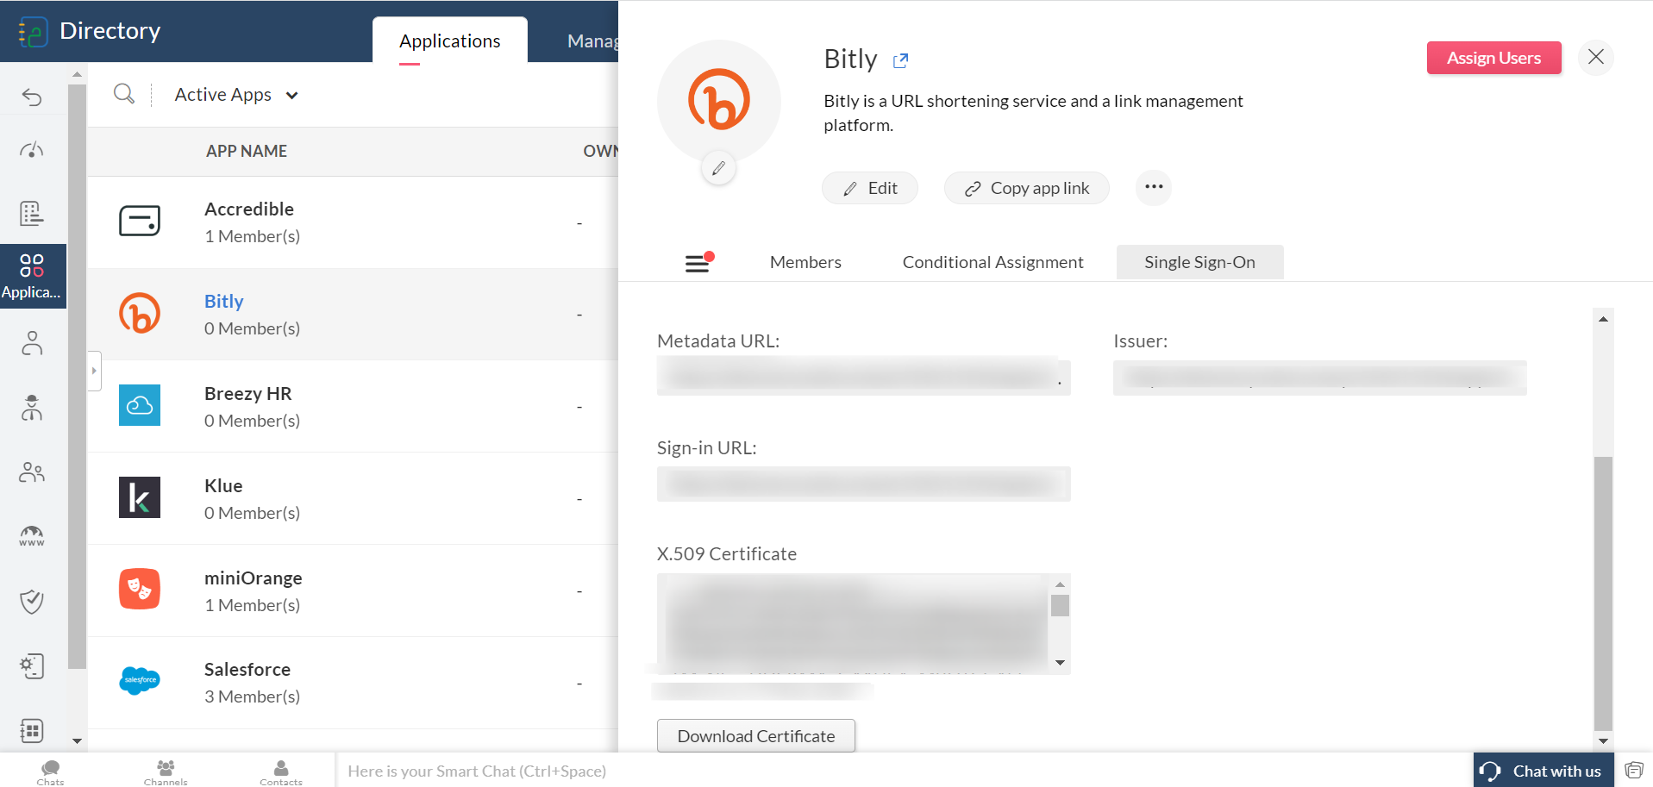Image resolution: width=1653 pixels, height=787 pixels.
Task: Close the Bitly details panel
Action: pyautogui.click(x=1596, y=58)
